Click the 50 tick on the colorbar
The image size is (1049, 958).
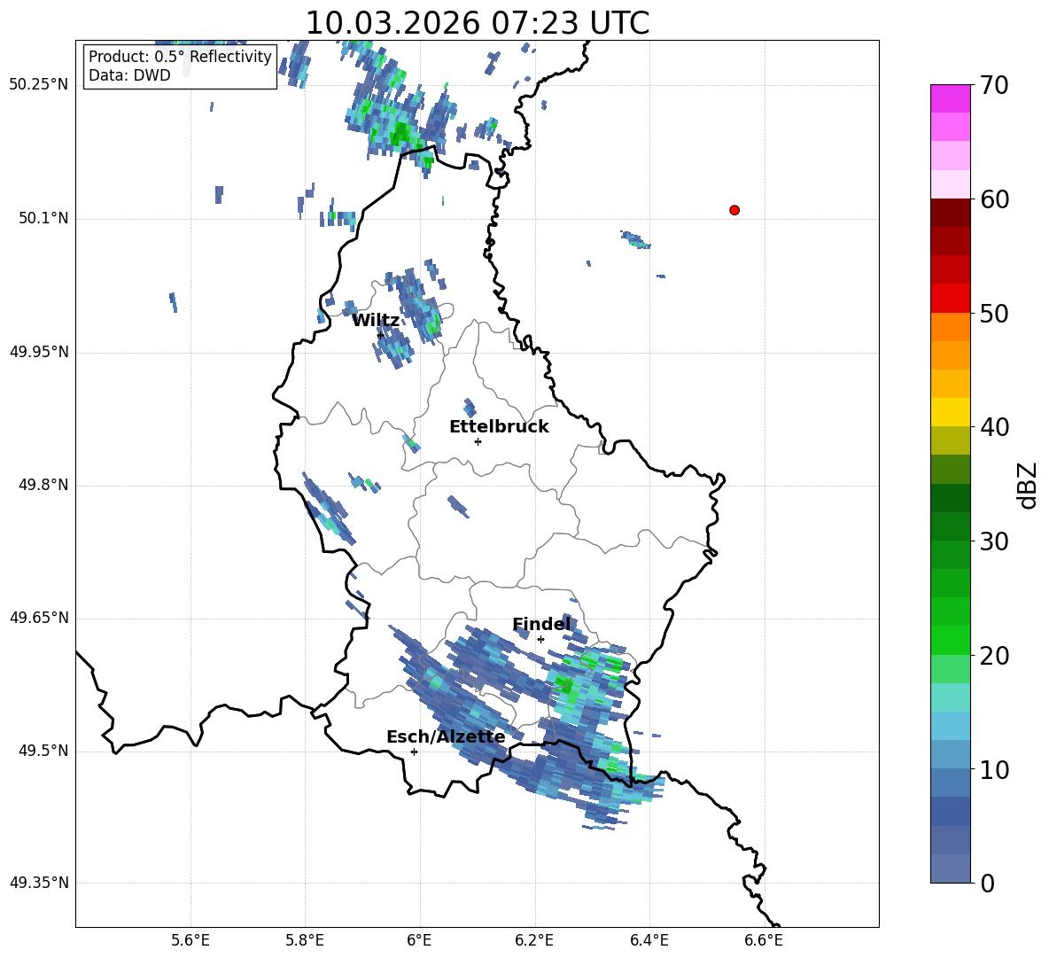point(994,313)
